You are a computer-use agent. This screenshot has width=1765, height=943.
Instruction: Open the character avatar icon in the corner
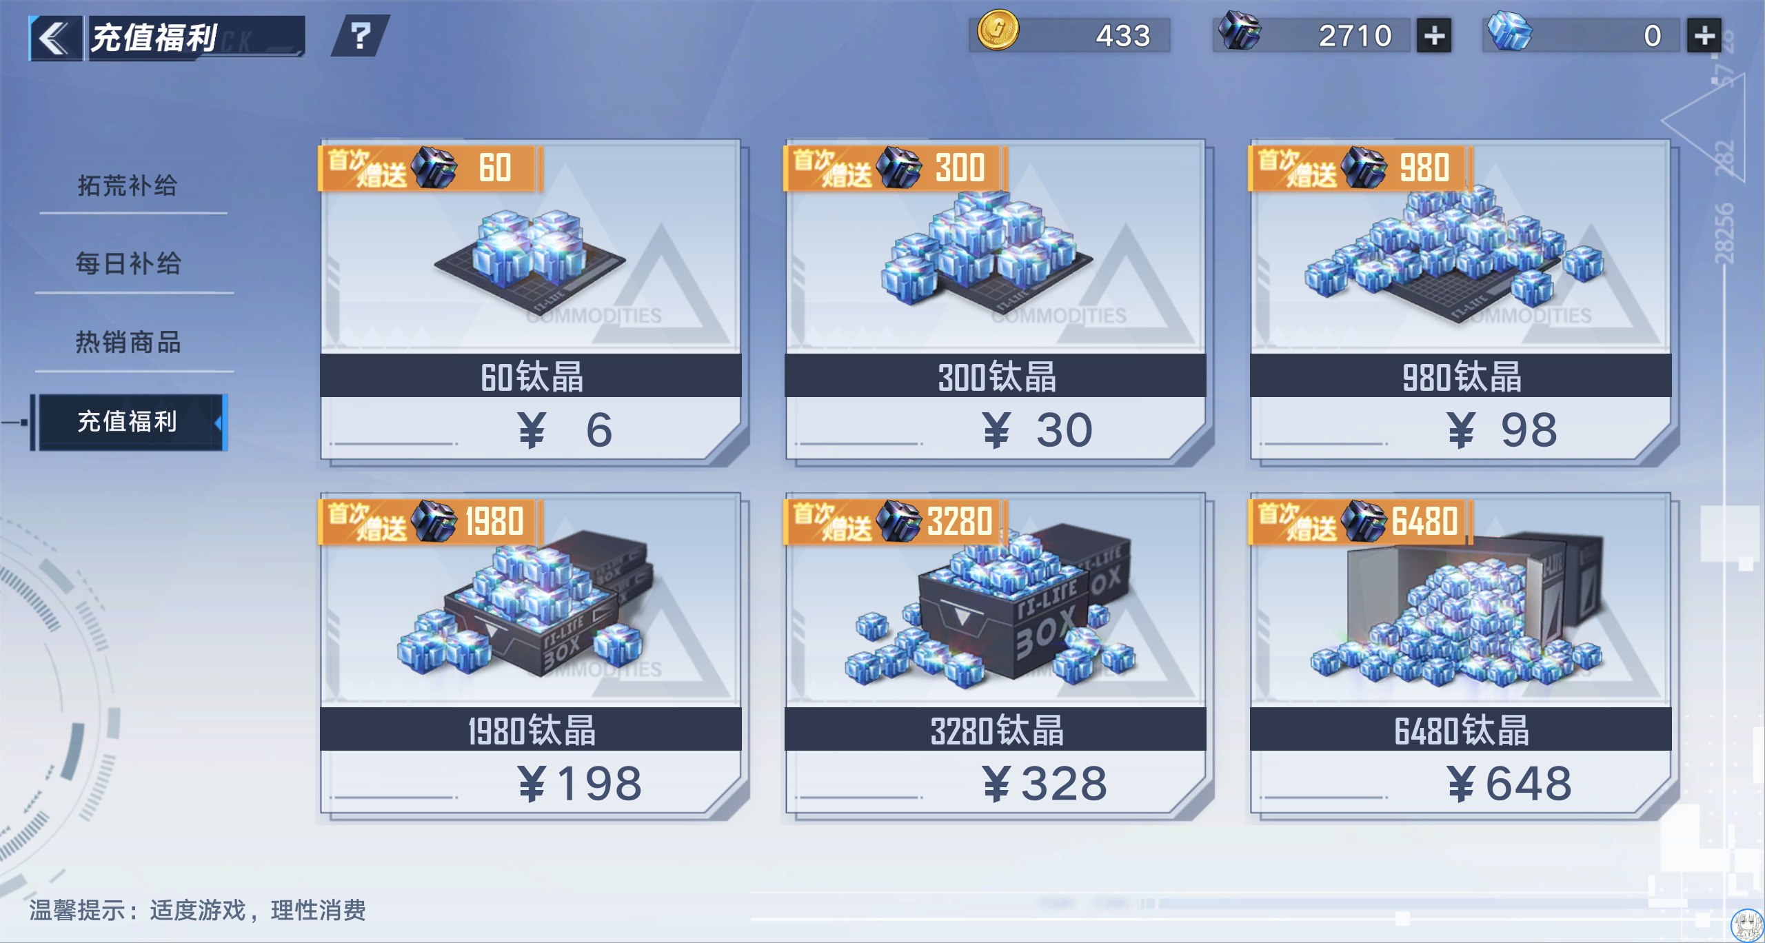(x=1748, y=925)
